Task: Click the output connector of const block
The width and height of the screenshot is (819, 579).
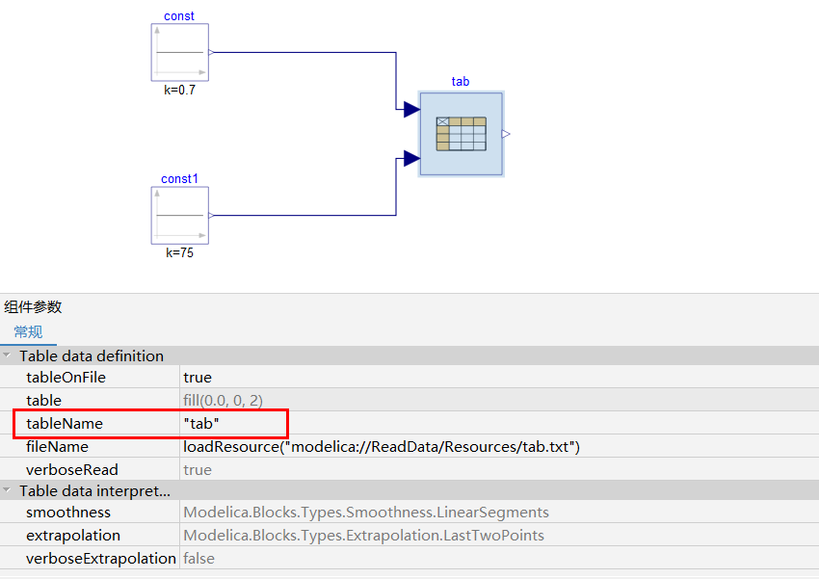Action: tap(211, 53)
